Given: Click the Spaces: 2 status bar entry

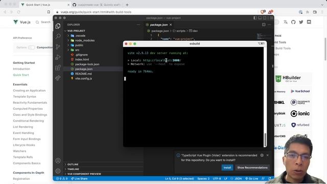Looking at the screenshot, I should click(x=203, y=178).
